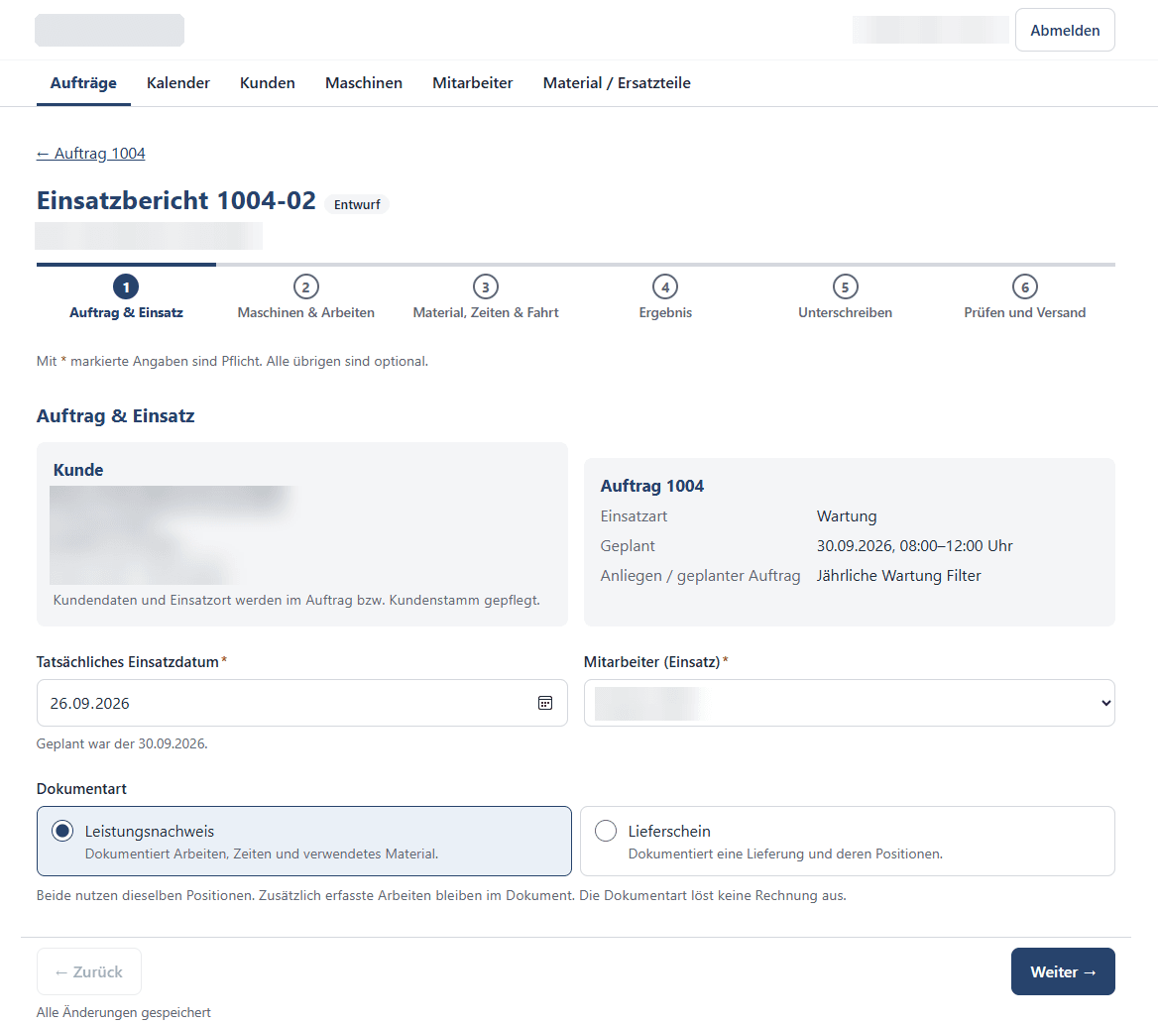
Task: Click the Weiter button
Action: point(1063,971)
